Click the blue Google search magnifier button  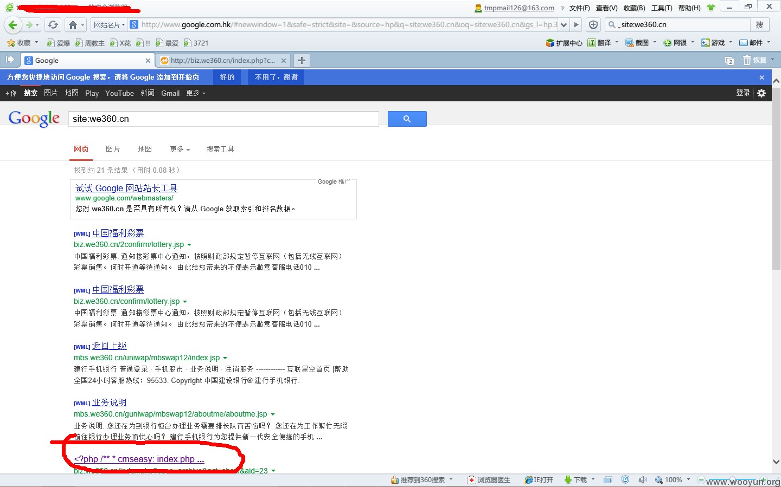(x=407, y=119)
